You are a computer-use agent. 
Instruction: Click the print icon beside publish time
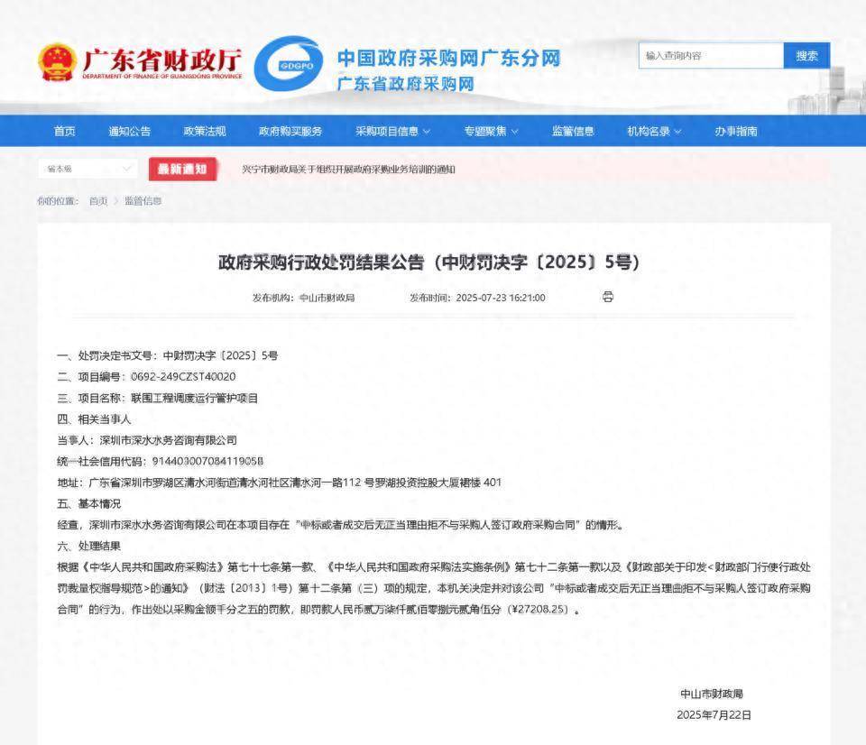[x=607, y=297]
